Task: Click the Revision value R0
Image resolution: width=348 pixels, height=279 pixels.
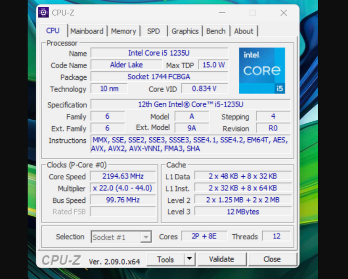Action: (273, 128)
